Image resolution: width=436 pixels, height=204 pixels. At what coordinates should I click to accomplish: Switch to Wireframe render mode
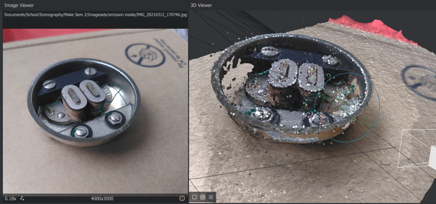(203, 197)
